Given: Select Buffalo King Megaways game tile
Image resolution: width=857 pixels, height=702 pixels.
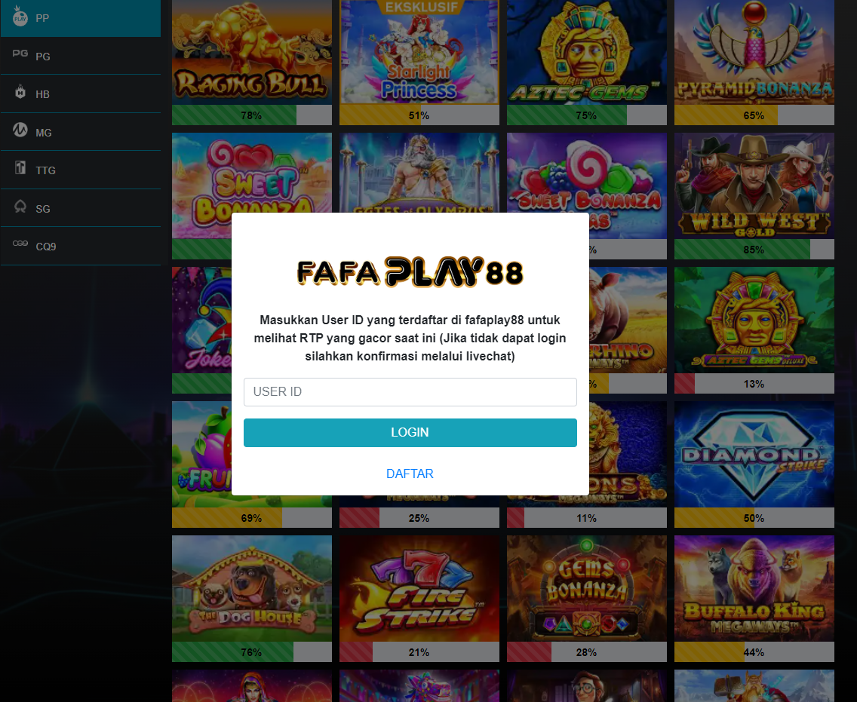Looking at the screenshot, I should [x=754, y=588].
